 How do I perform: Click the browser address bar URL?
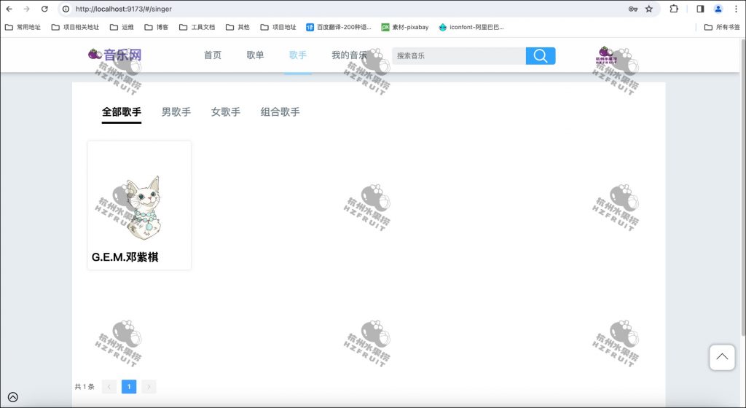pyautogui.click(x=124, y=9)
